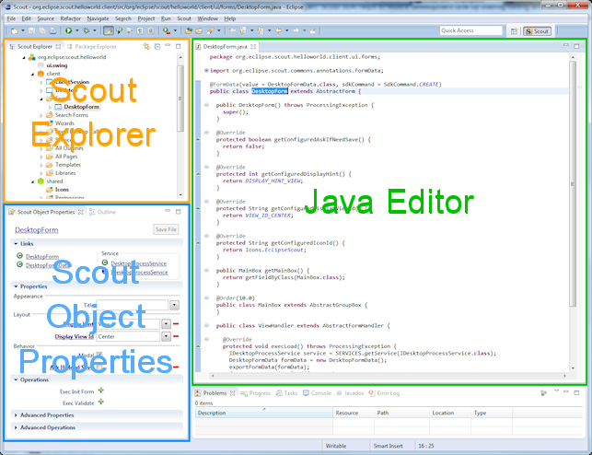The image size is (592, 455).
Task: Click the Back navigation arrow icon
Action: click(x=279, y=30)
